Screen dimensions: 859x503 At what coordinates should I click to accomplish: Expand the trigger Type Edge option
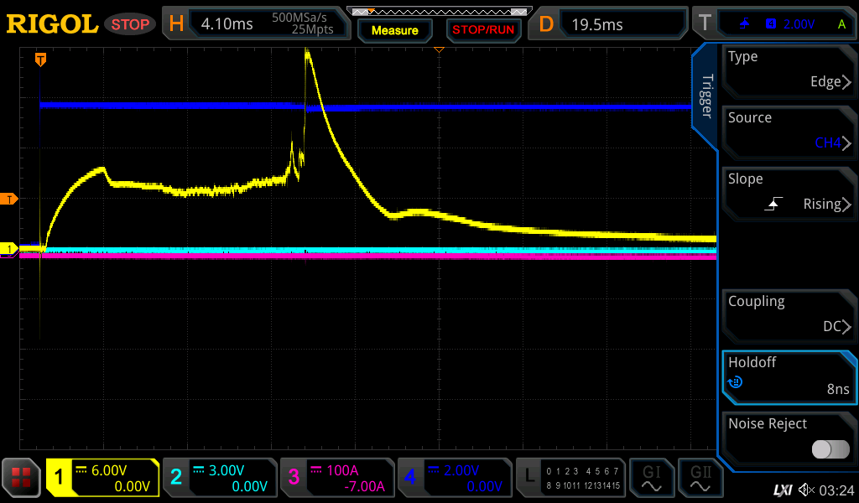pyautogui.click(x=788, y=70)
